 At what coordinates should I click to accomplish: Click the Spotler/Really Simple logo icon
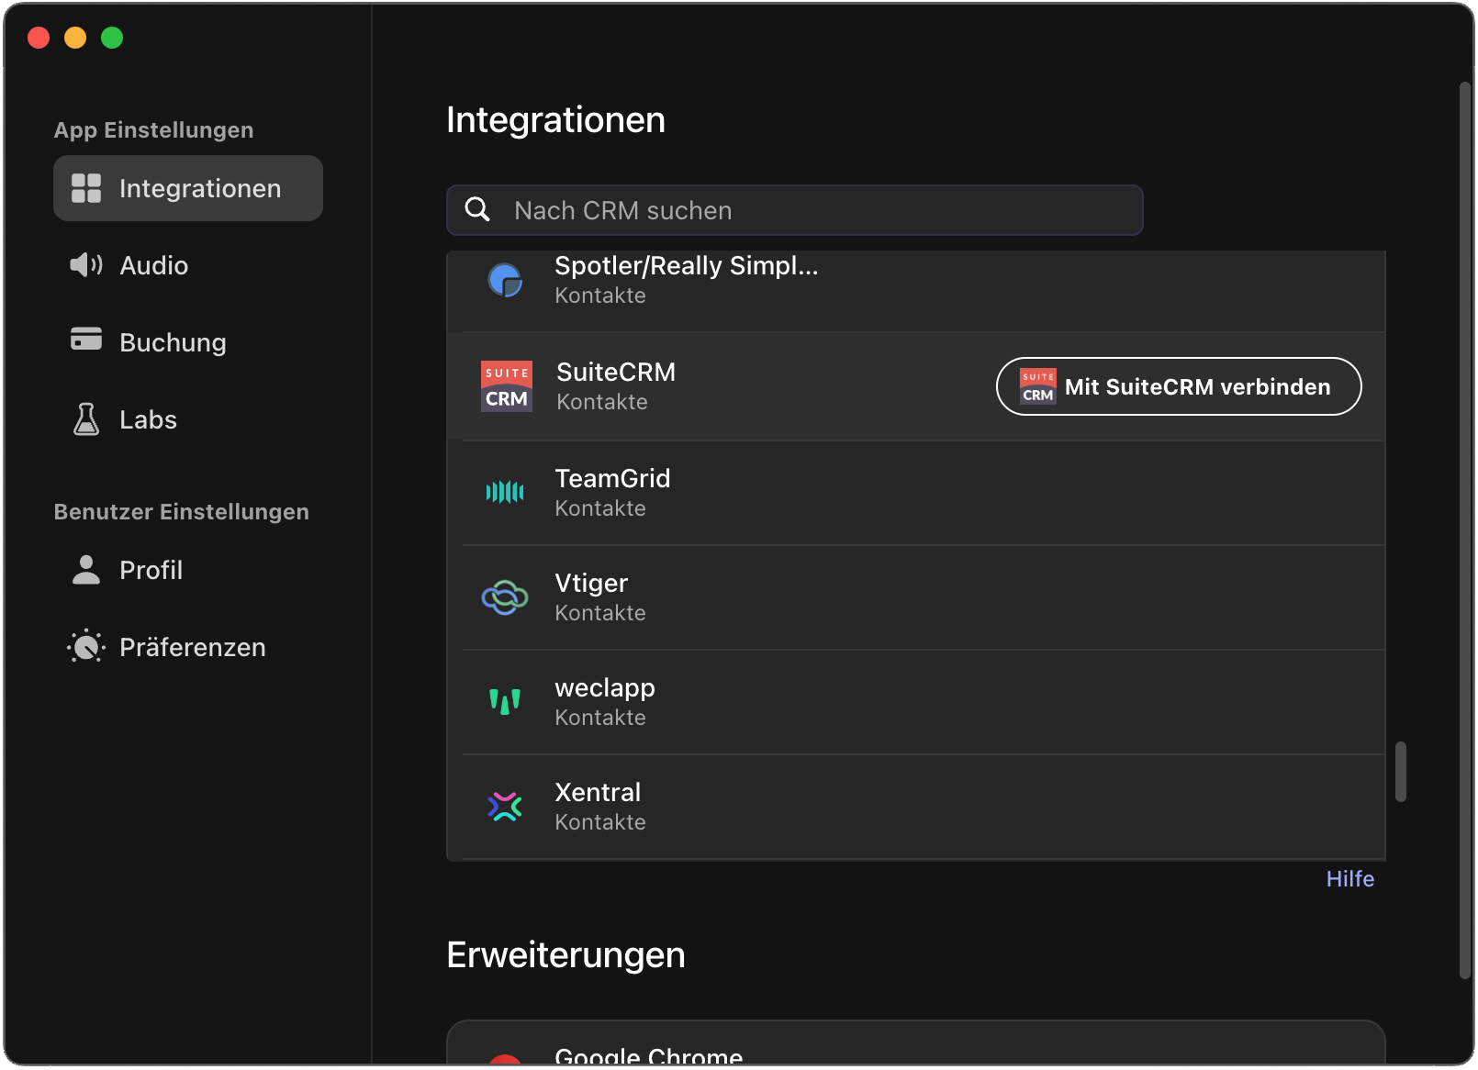click(504, 280)
